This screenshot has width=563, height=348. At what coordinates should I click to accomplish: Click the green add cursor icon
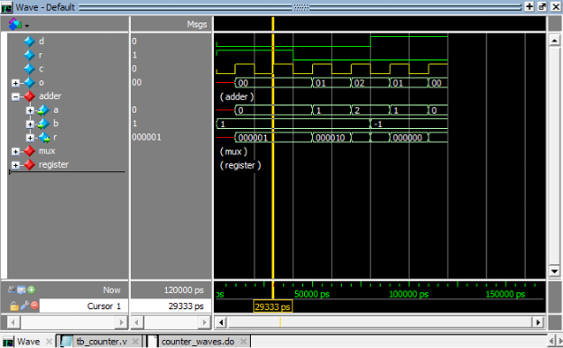click(32, 289)
